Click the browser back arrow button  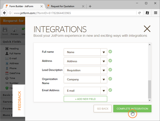pyautogui.click(x=5, y=13)
